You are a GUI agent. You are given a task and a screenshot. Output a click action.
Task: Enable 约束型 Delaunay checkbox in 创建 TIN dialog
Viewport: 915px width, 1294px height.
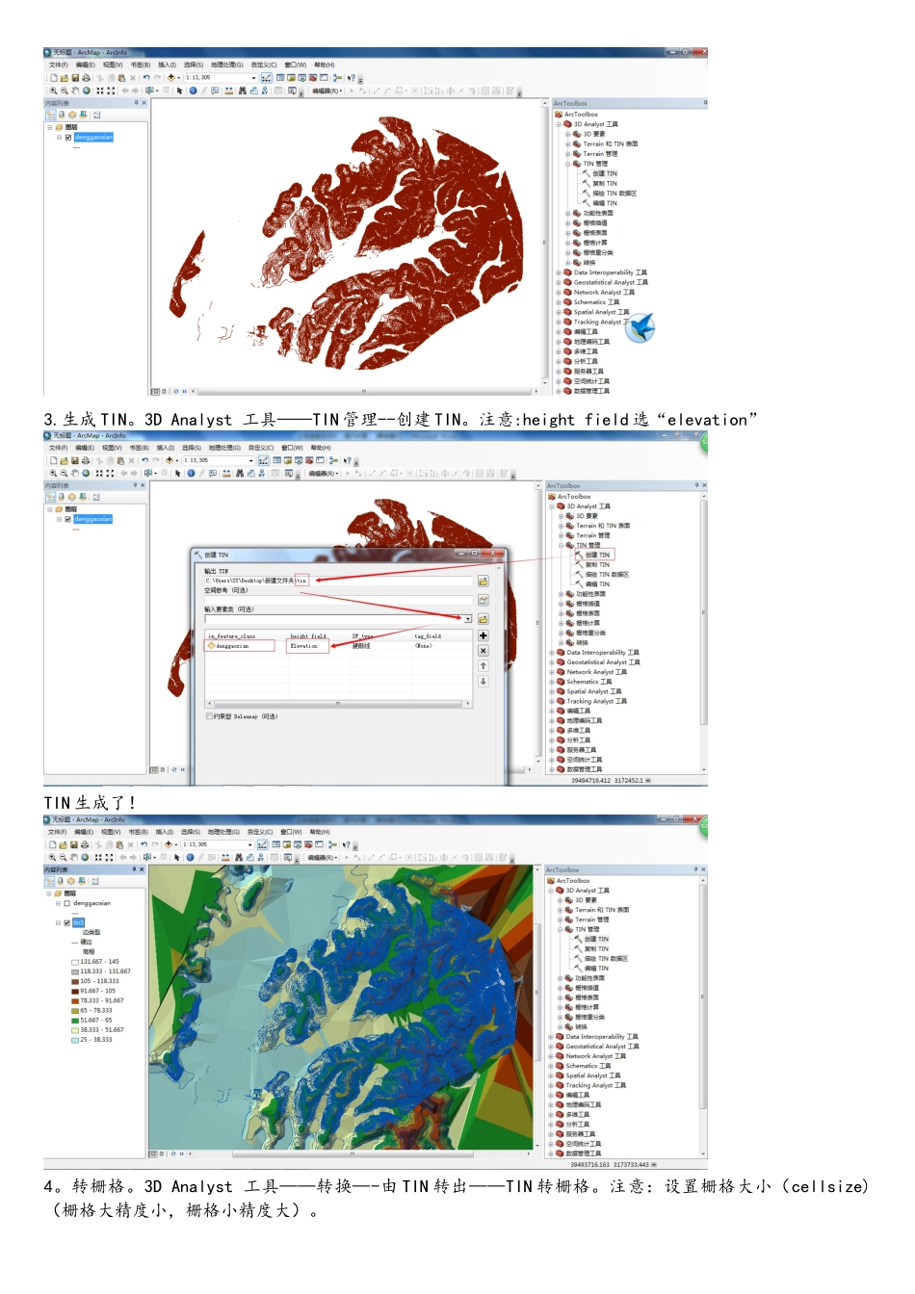(x=209, y=716)
